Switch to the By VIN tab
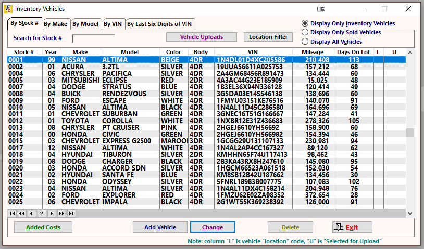 [113, 24]
